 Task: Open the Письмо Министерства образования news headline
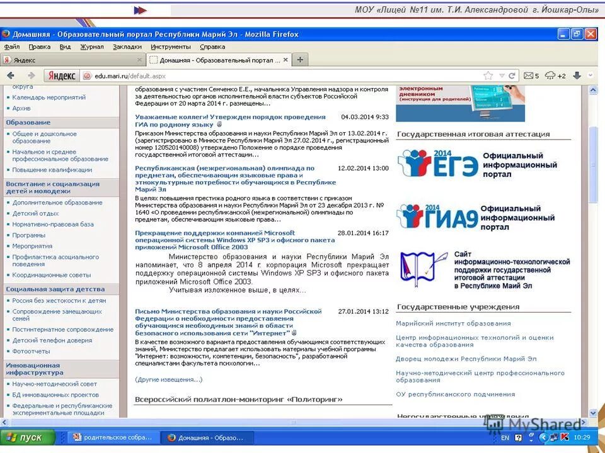click(x=228, y=322)
